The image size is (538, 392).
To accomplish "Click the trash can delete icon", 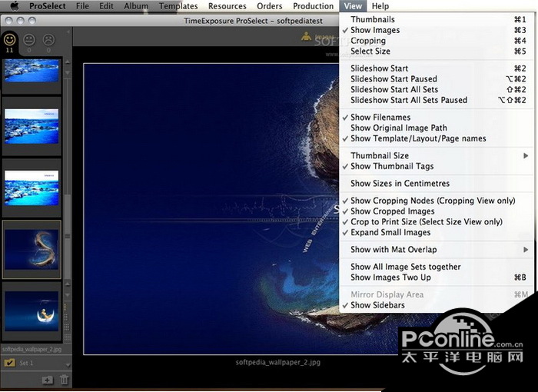I will [x=65, y=379].
